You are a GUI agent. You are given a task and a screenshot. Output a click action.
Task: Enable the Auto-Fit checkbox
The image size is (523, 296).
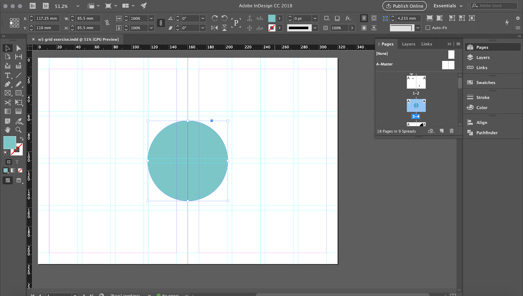[428, 28]
